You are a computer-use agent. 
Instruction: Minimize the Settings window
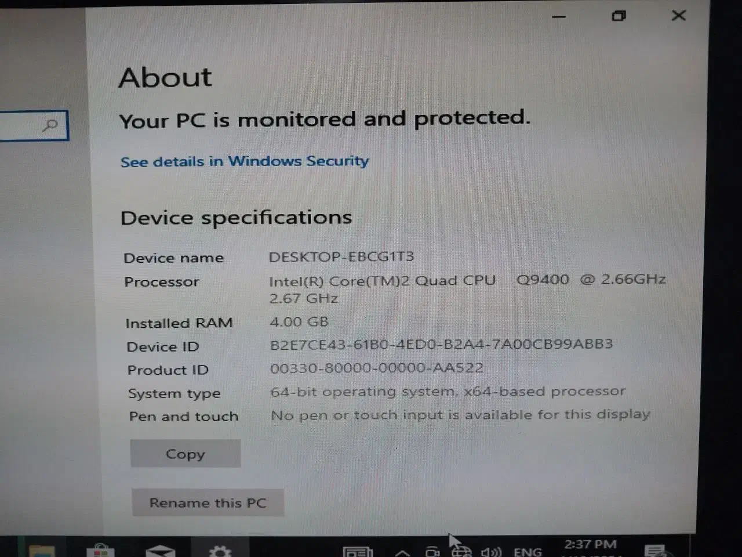pyautogui.click(x=559, y=17)
